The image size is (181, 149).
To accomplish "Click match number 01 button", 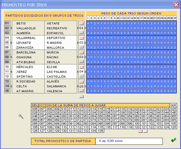I will 7,23.
